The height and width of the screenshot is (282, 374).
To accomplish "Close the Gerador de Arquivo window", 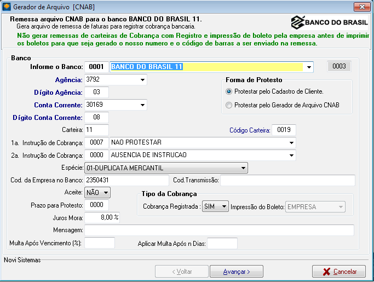I will tap(362, 7).
